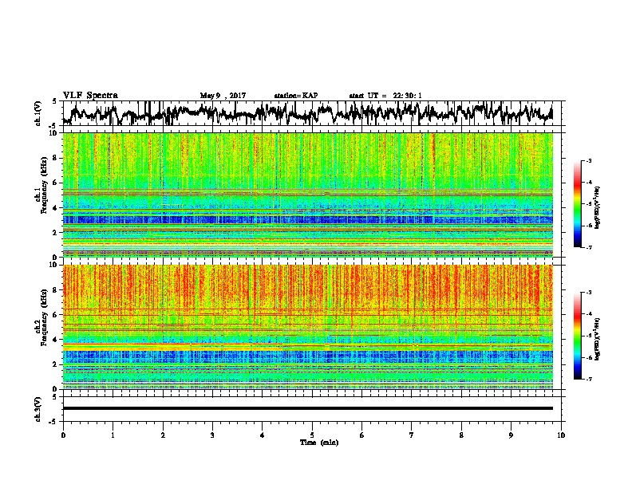This screenshot has height=488, width=632.
Task: Click the "-7" label on ch.2 color scale
Action: (x=588, y=379)
